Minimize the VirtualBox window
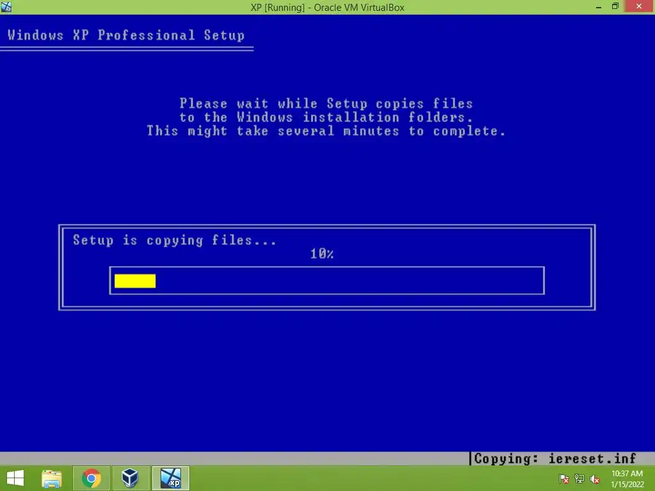 [599, 6]
